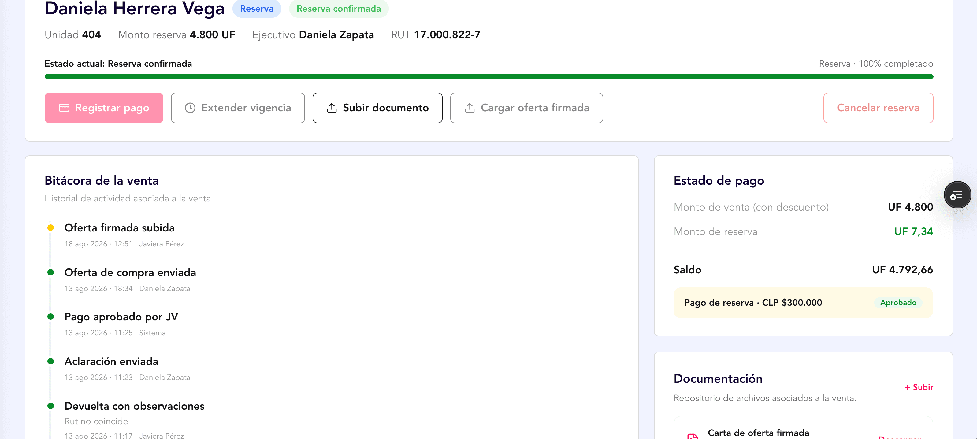The height and width of the screenshot is (439, 977).
Task: Select the Aclaración enviada entry
Action: (111, 362)
